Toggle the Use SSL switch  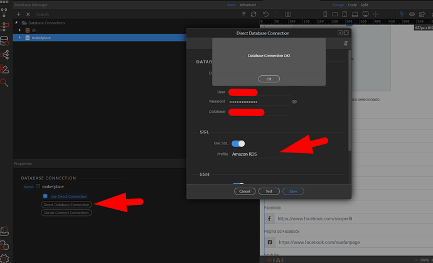238,143
